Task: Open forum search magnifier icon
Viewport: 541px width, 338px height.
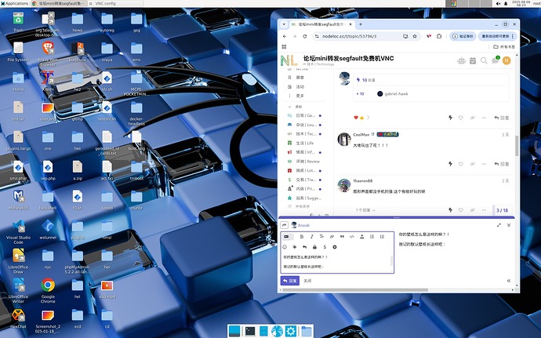Action: coord(484,60)
